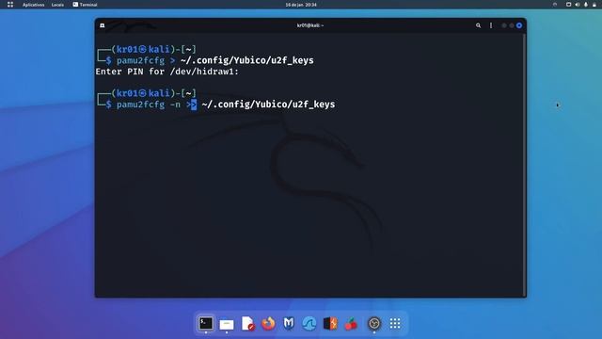Open the Files manager icon in the dock

(227, 324)
